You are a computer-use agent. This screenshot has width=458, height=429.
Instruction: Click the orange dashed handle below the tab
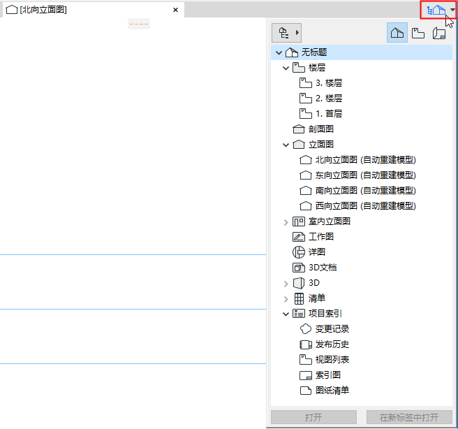coord(139,24)
